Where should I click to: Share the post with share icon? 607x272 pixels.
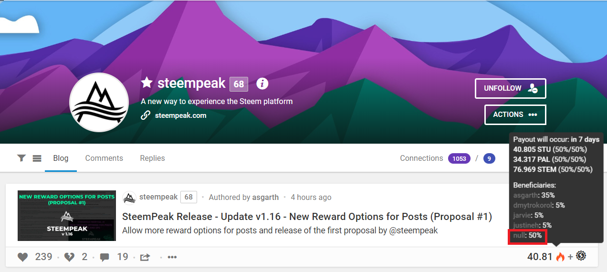click(145, 257)
